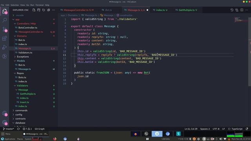Click Git Graph in status bar
This screenshot has width=251, height=141.
(x=40, y=129)
